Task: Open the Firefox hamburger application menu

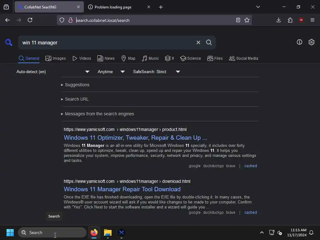Action: tap(312, 20)
